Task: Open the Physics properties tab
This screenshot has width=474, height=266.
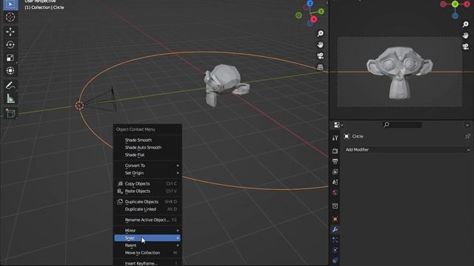Action: pos(335,250)
